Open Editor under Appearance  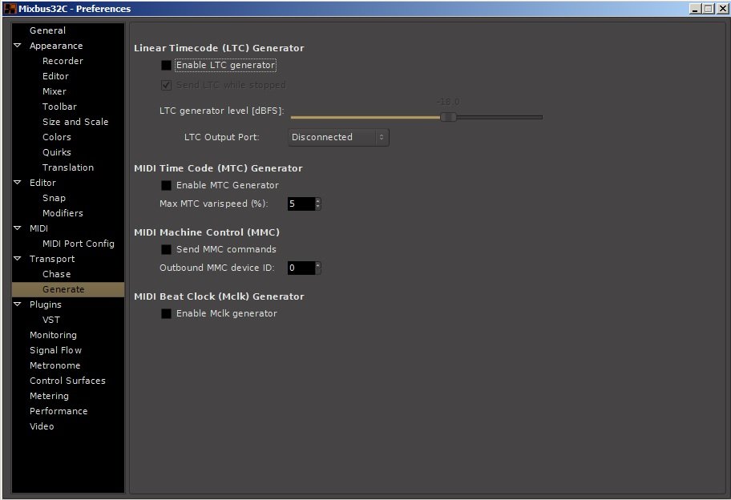pyautogui.click(x=55, y=76)
